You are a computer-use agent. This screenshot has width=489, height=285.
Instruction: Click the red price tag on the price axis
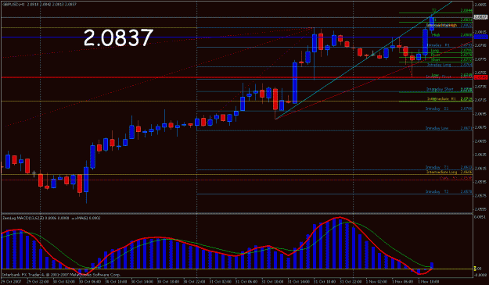(480, 77)
